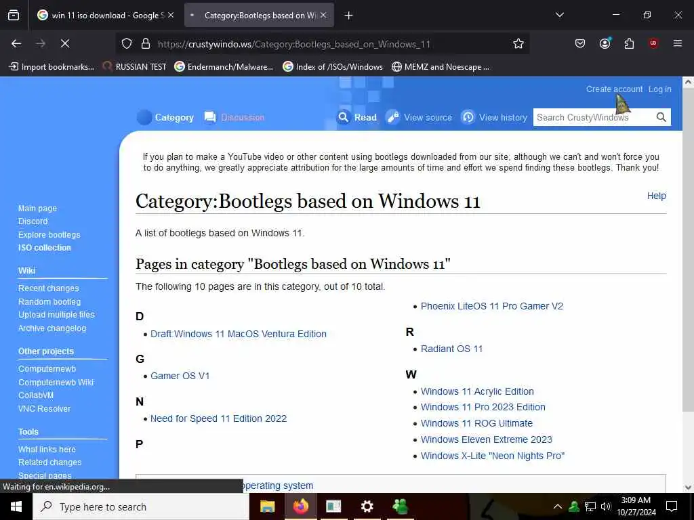
Task: Open Firefox View icon in tab bar
Action: coord(14,16)
